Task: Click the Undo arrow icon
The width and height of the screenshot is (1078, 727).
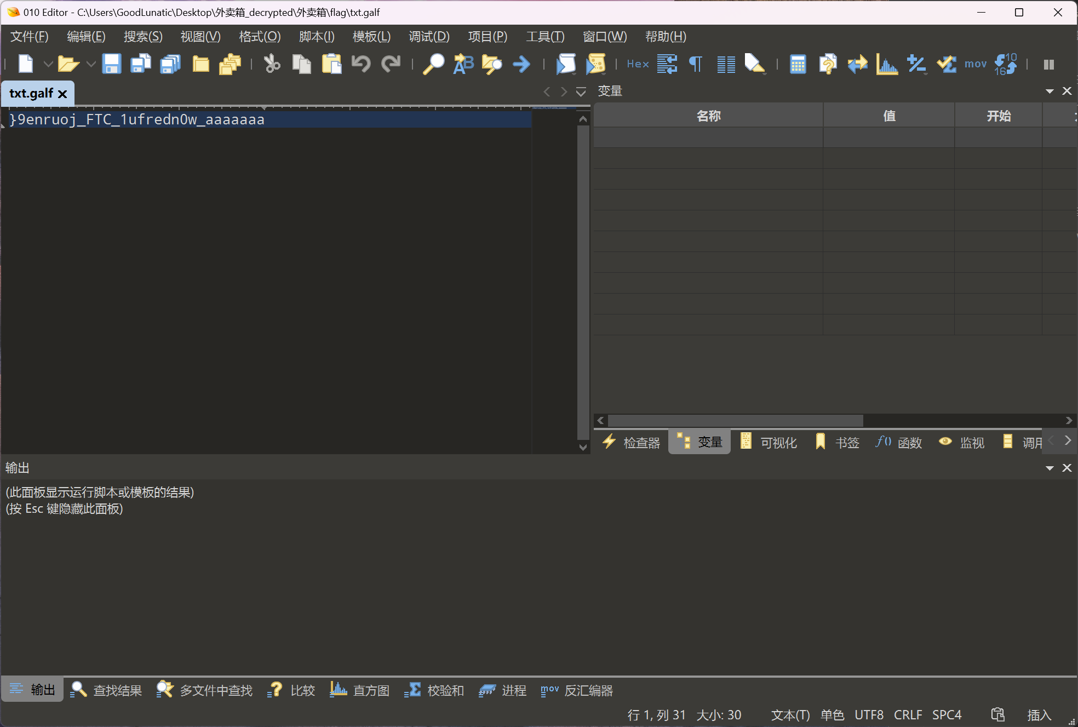Action: point(361,64)
